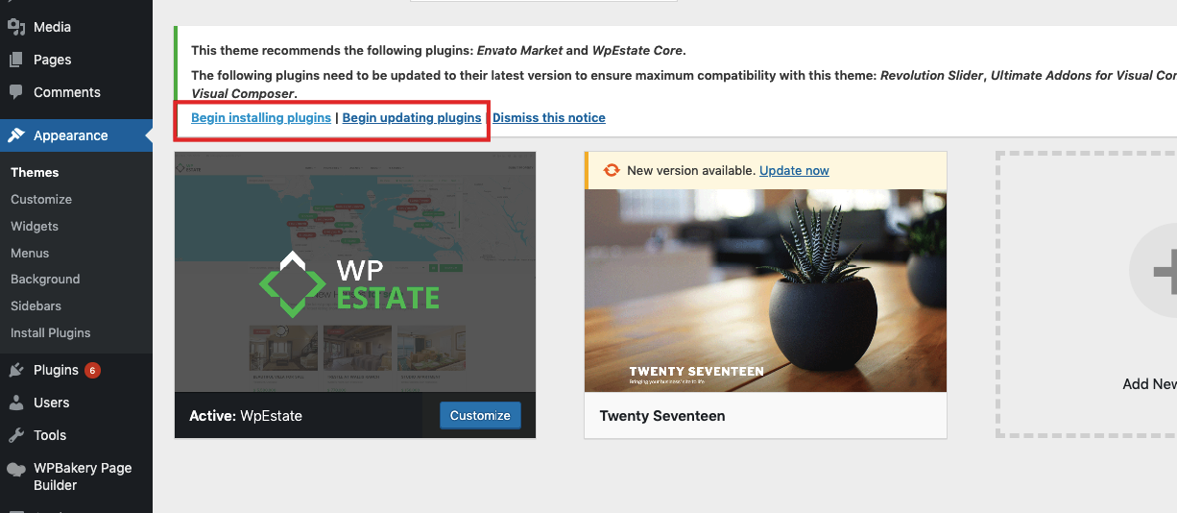The image size is (1177, 513).
Task: Dismiss this notice link
Action: [549, 117]
